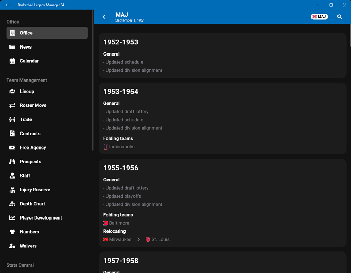Open the Depth Chart page
351x273 pixels.
pos(47,204)
